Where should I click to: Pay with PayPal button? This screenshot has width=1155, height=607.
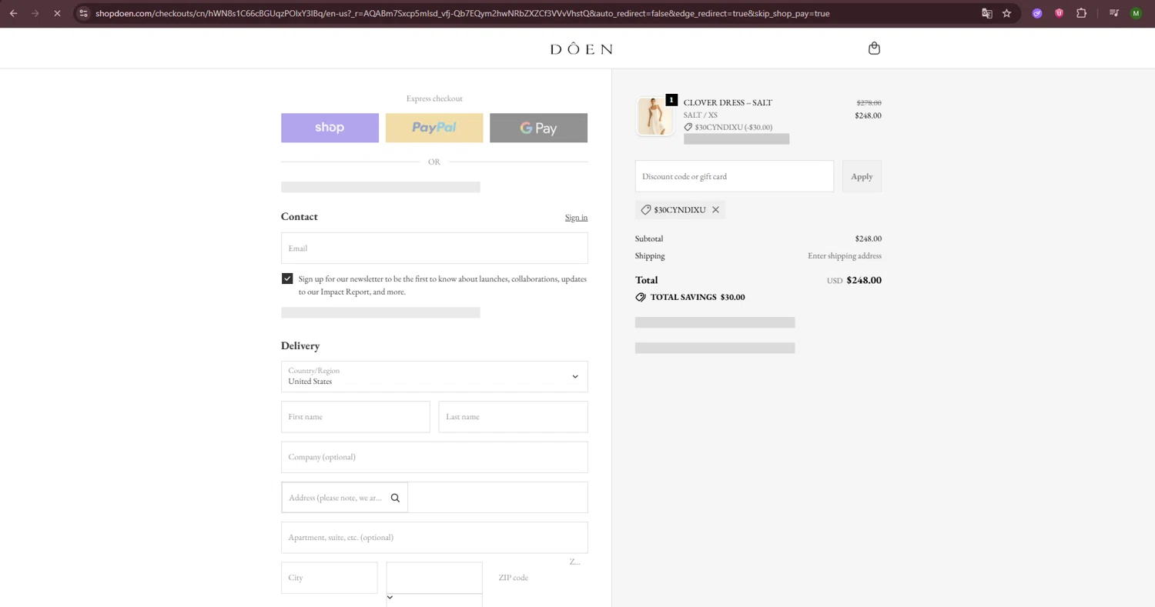coord(434,128)
